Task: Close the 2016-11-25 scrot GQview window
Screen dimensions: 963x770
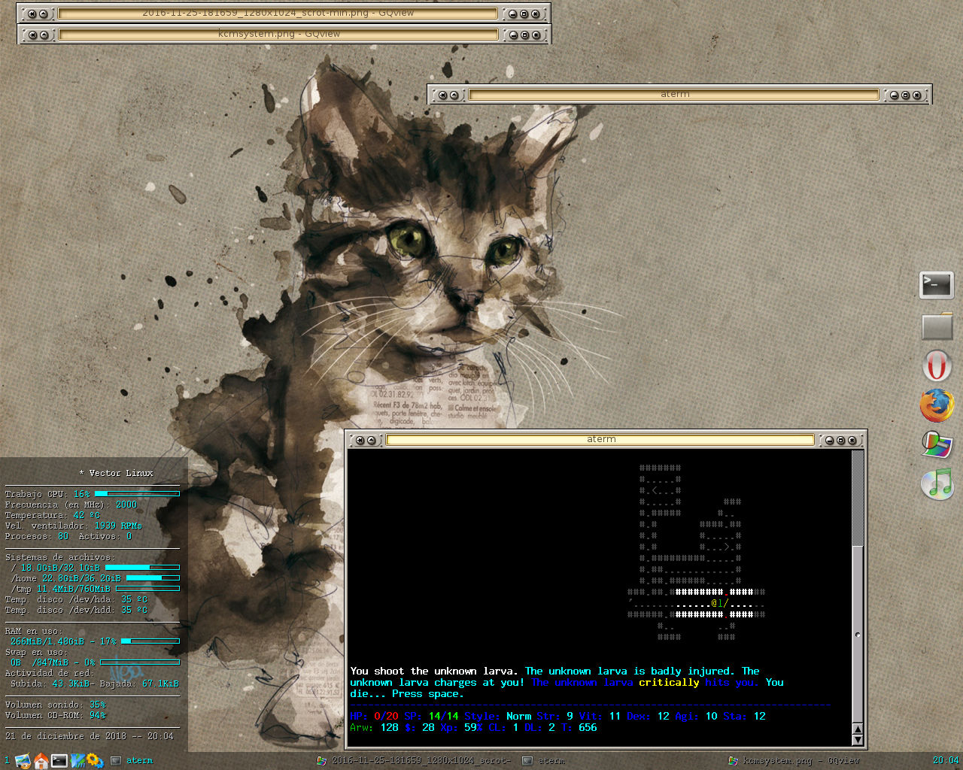Action: pyautogui.click(x=536, y=14)
